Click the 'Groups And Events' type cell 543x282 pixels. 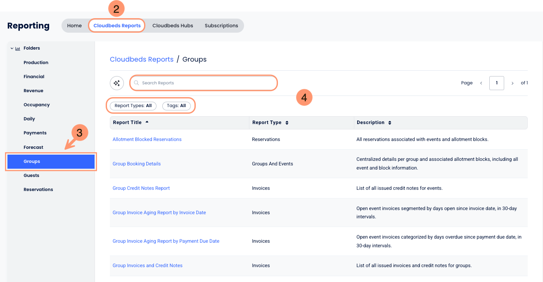[x=273, y=164]
